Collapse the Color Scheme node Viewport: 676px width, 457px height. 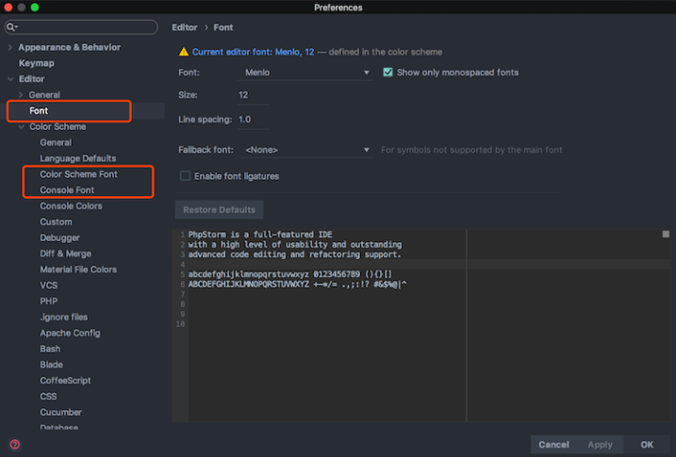(x=21, y=126)
